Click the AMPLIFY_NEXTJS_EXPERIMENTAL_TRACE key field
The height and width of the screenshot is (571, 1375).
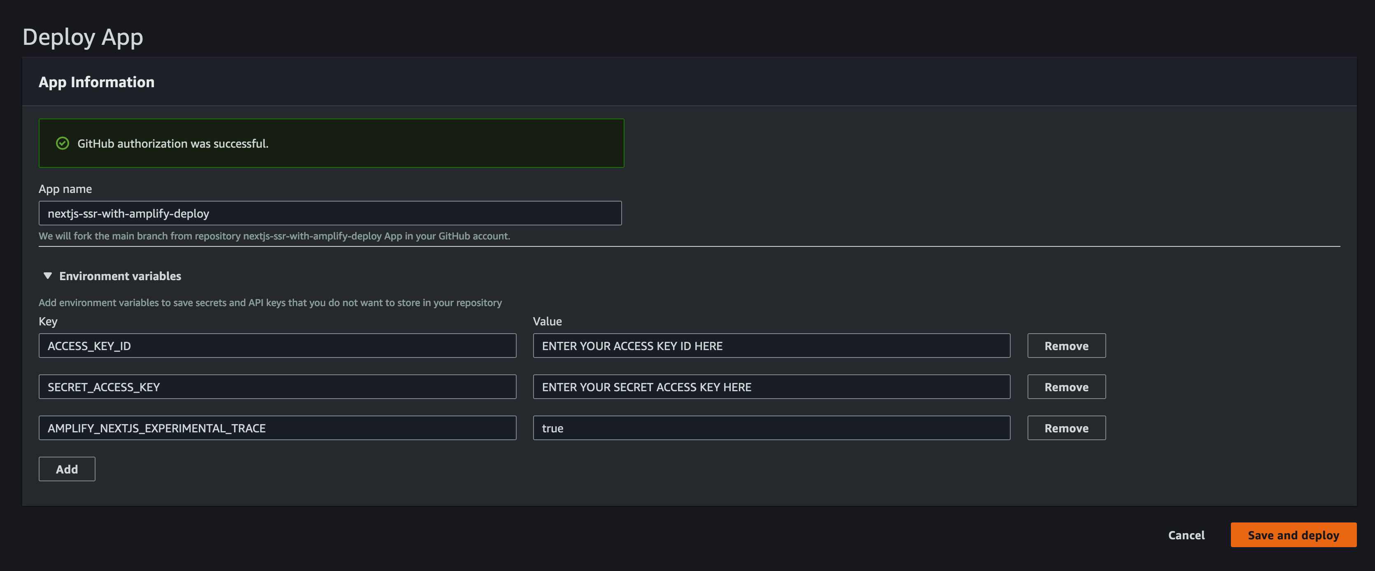pyautogui.click(x=277, y=428)
